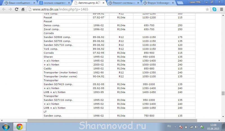Open the Chrome menu (three lines)
The height and width of the screenshot is (131, 225).
(221, 9)
